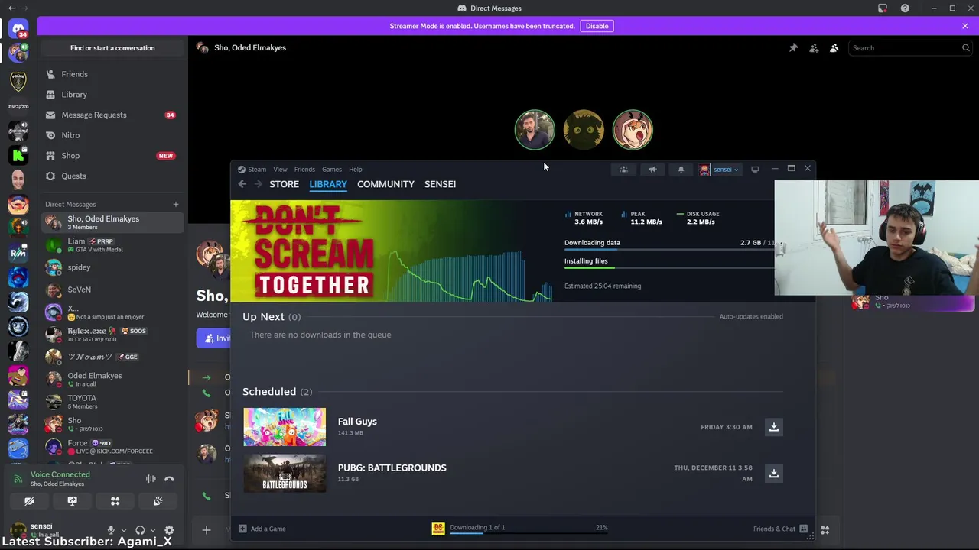Open Discord User Settings gear
The image size is (979, 550).
point(169,530)
